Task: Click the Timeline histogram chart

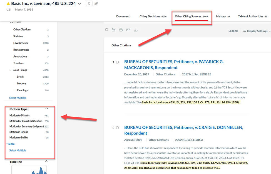Action: click(29, 170)
